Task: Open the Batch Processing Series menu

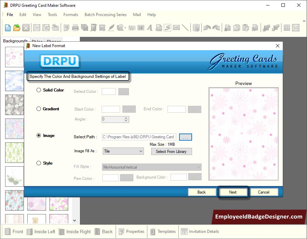Action: coord(105,15)
